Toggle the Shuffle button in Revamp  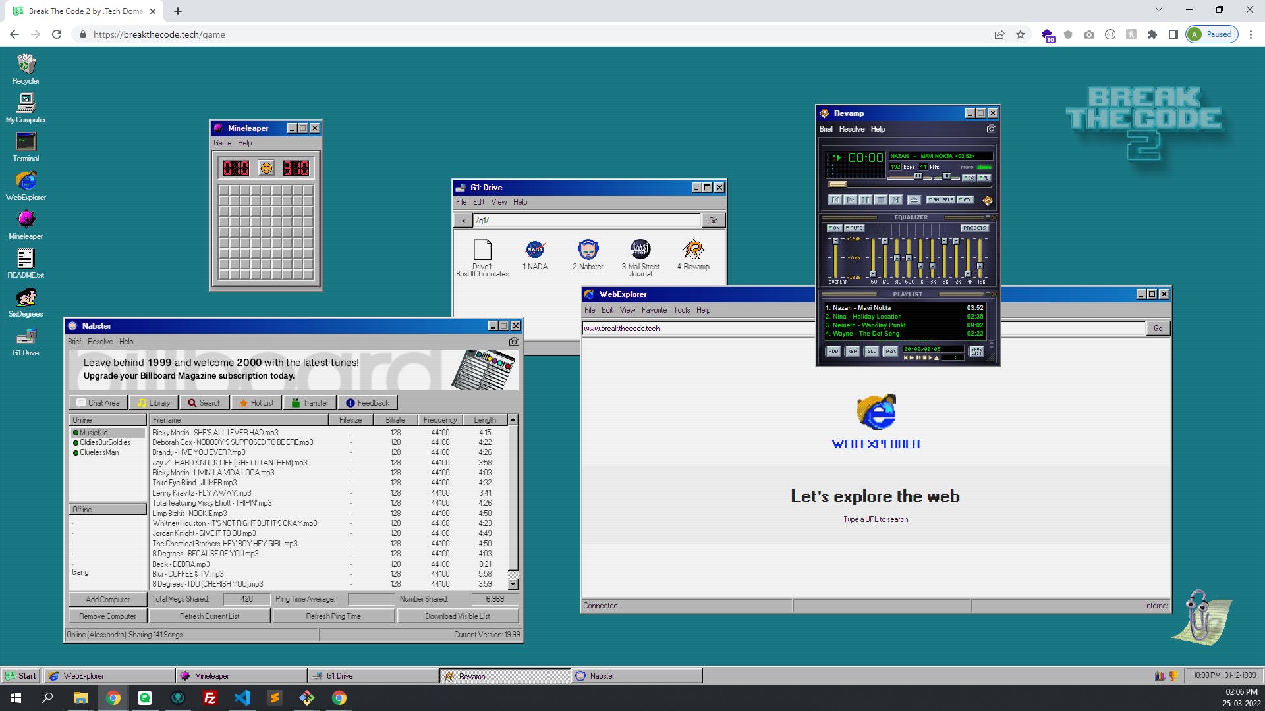941,199
